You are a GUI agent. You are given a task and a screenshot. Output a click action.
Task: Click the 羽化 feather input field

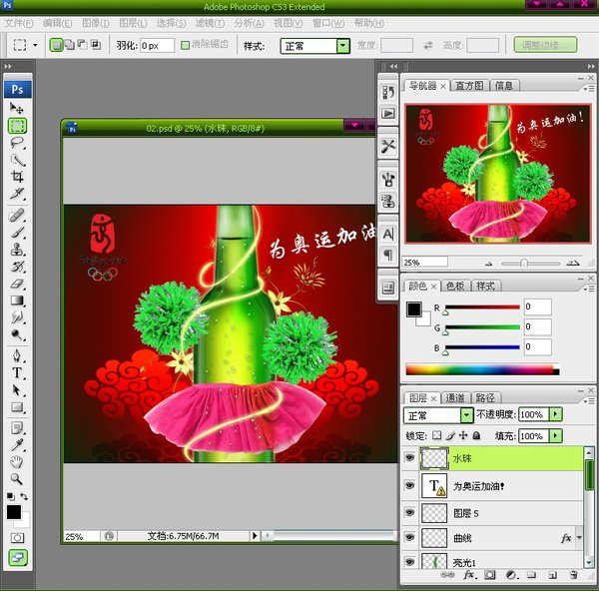157,46
